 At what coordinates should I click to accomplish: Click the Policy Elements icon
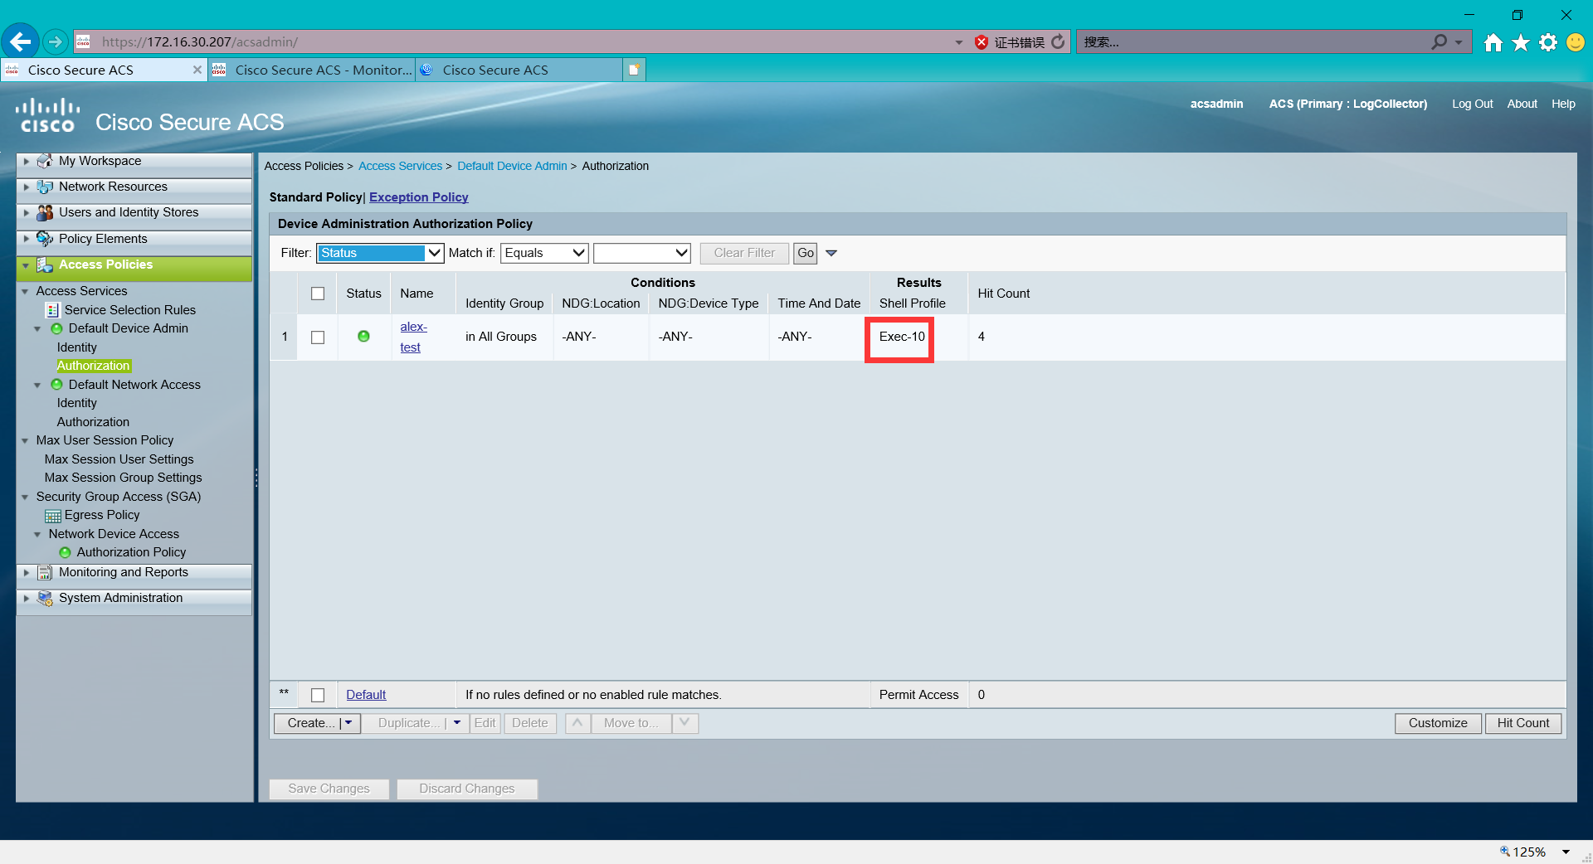pos(45,239)
